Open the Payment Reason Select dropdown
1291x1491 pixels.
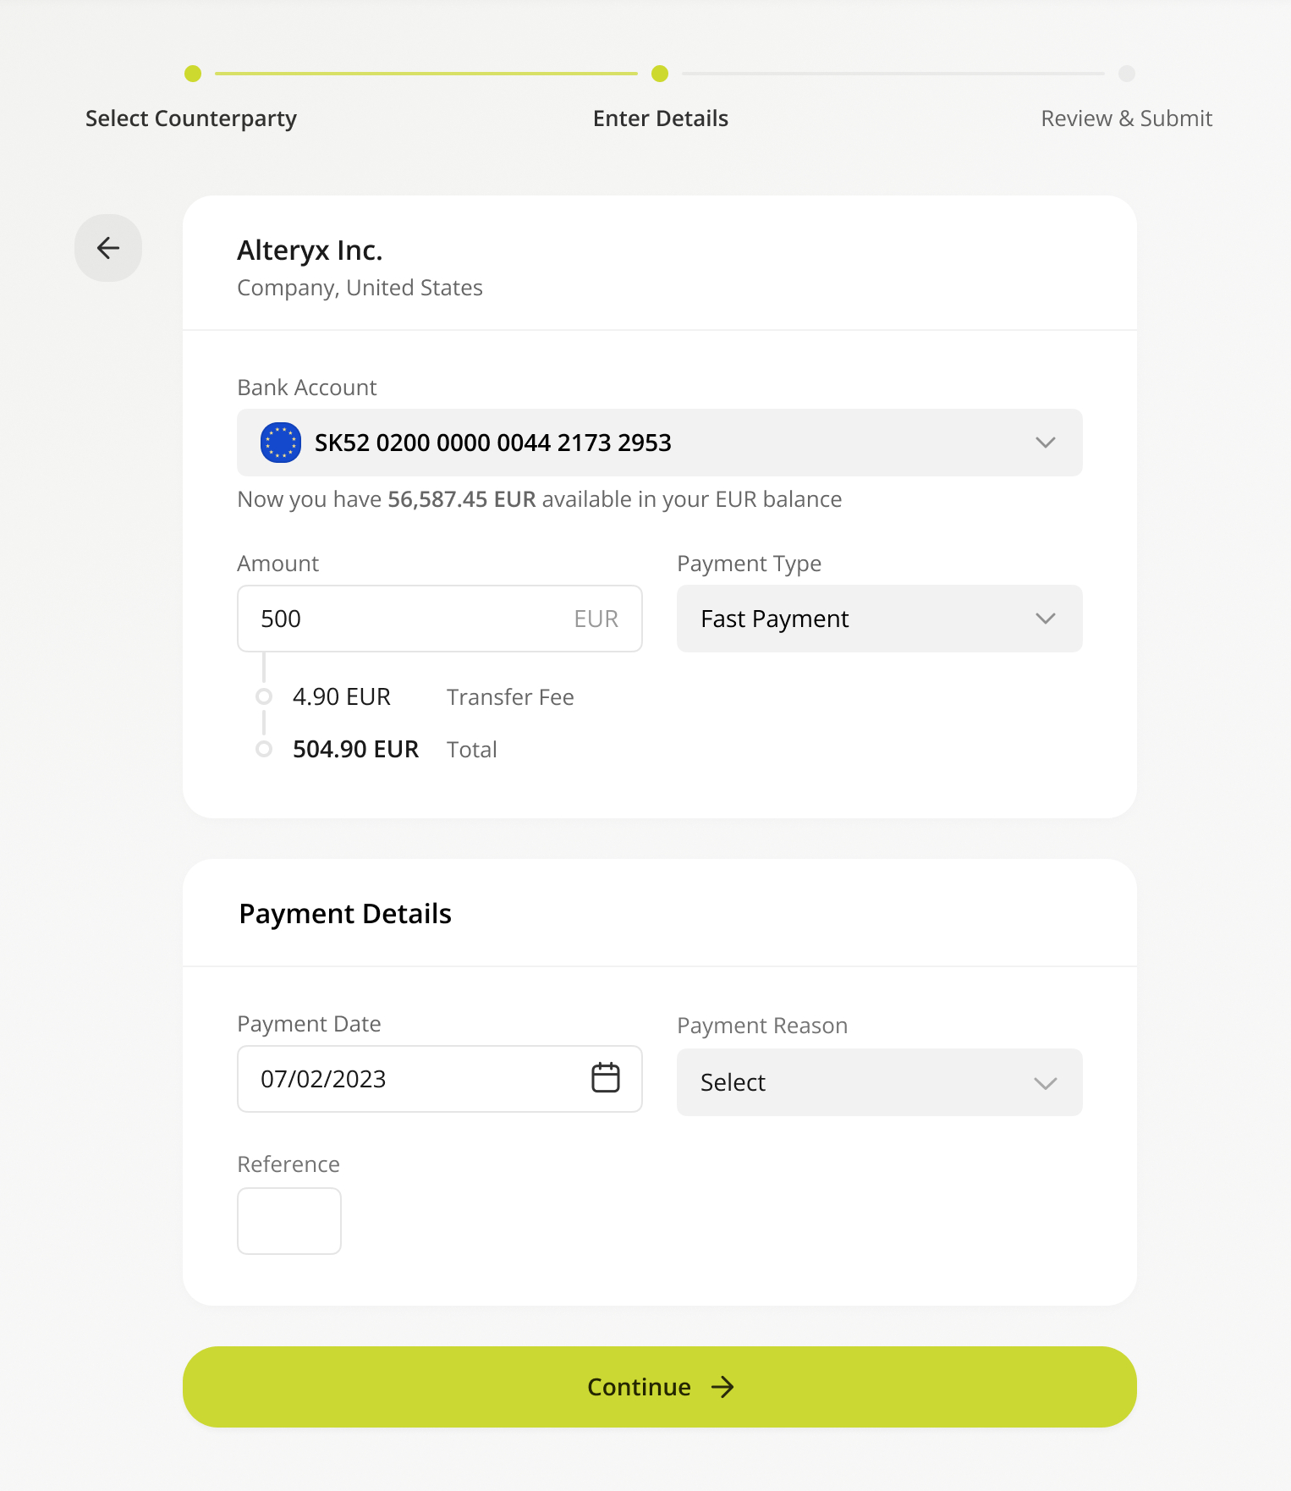pyautogui.click(x=880, y=1082)
